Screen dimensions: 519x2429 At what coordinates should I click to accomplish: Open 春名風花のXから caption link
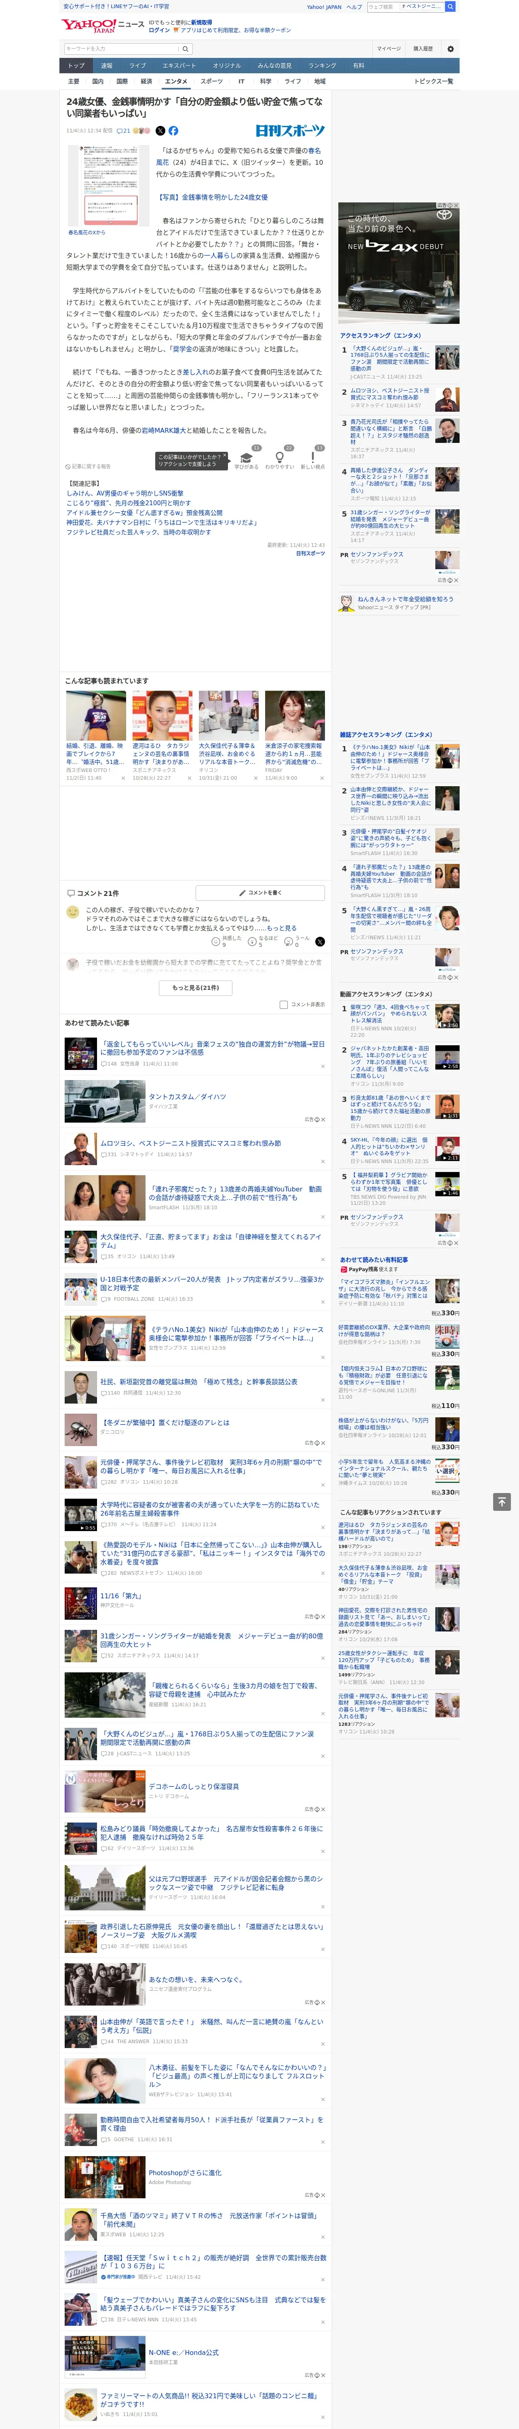(86, 232)
